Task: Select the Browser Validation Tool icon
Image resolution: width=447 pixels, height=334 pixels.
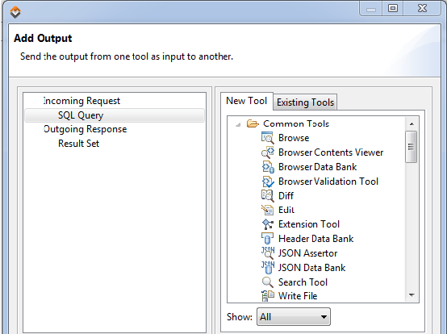Action: click(268, 182)
